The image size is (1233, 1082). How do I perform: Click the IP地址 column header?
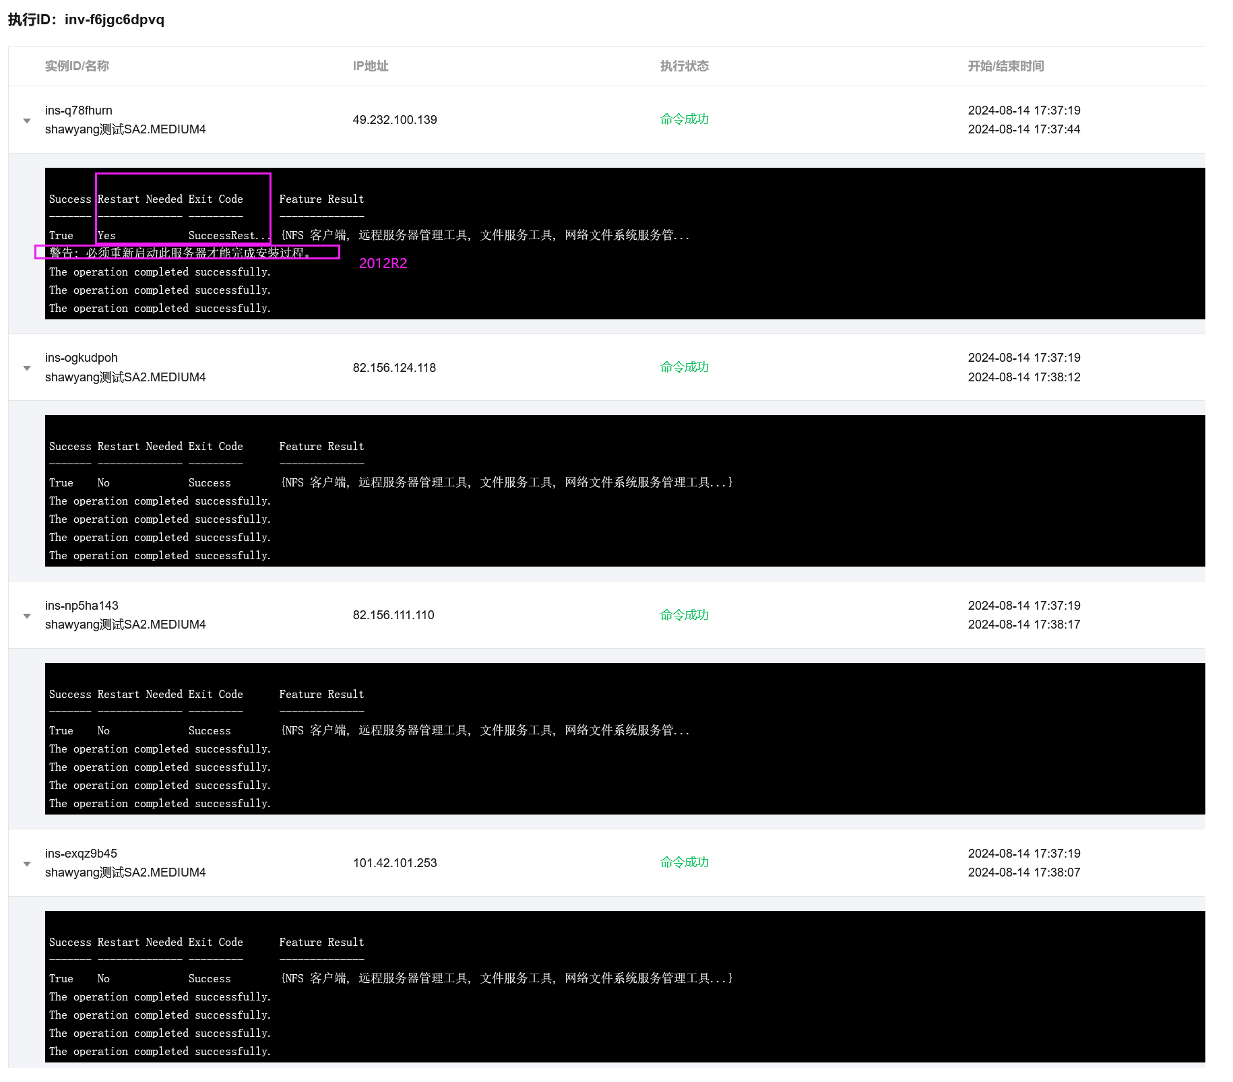point(371,66)
